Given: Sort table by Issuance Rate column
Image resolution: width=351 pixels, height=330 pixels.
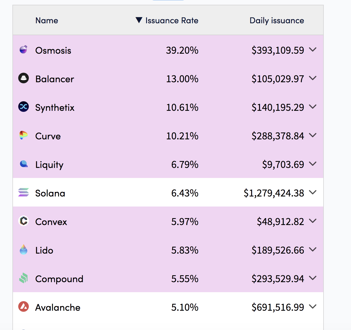Looking at the screenshot, I should point(172,21).
